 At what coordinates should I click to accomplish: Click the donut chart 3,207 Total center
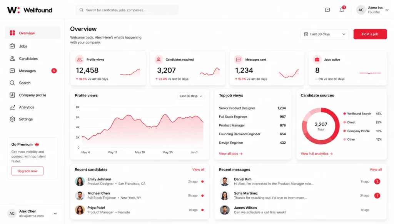click(x=321, y=126)
